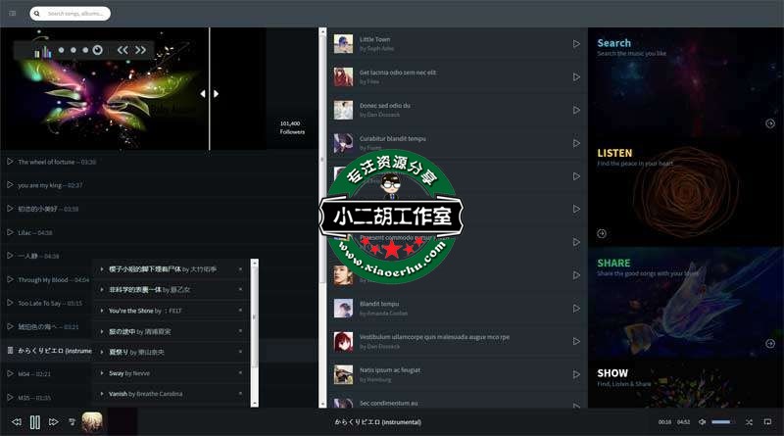The width and height of the screenshot is (784, 436).
Task: Go to previous track in player bar
Action: [x=17, y=422]
